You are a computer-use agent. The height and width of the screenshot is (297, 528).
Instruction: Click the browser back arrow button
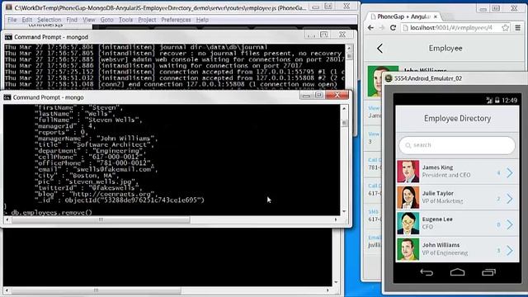click(x=370, y=28)
